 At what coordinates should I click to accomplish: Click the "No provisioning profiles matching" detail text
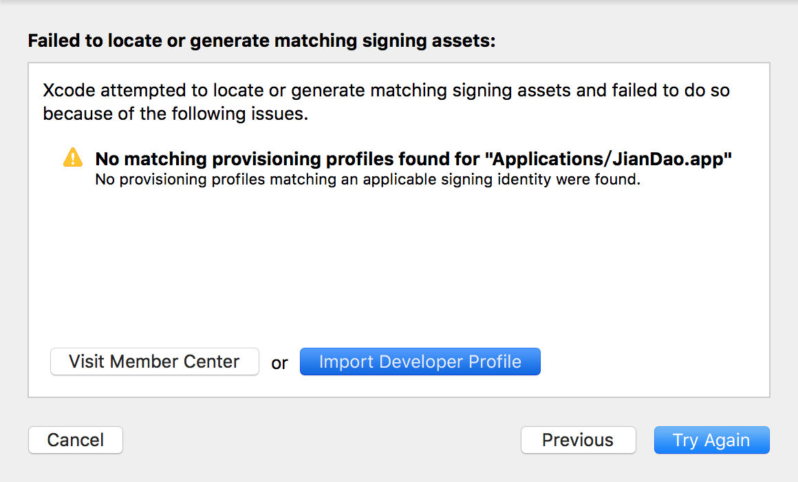[x=367, y=180]
